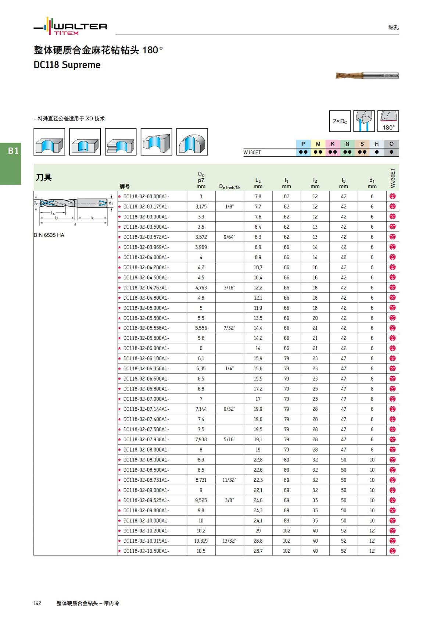Click designation DC118-02-04.763A1-
The image size is (441, 624).
coord(146,288)
